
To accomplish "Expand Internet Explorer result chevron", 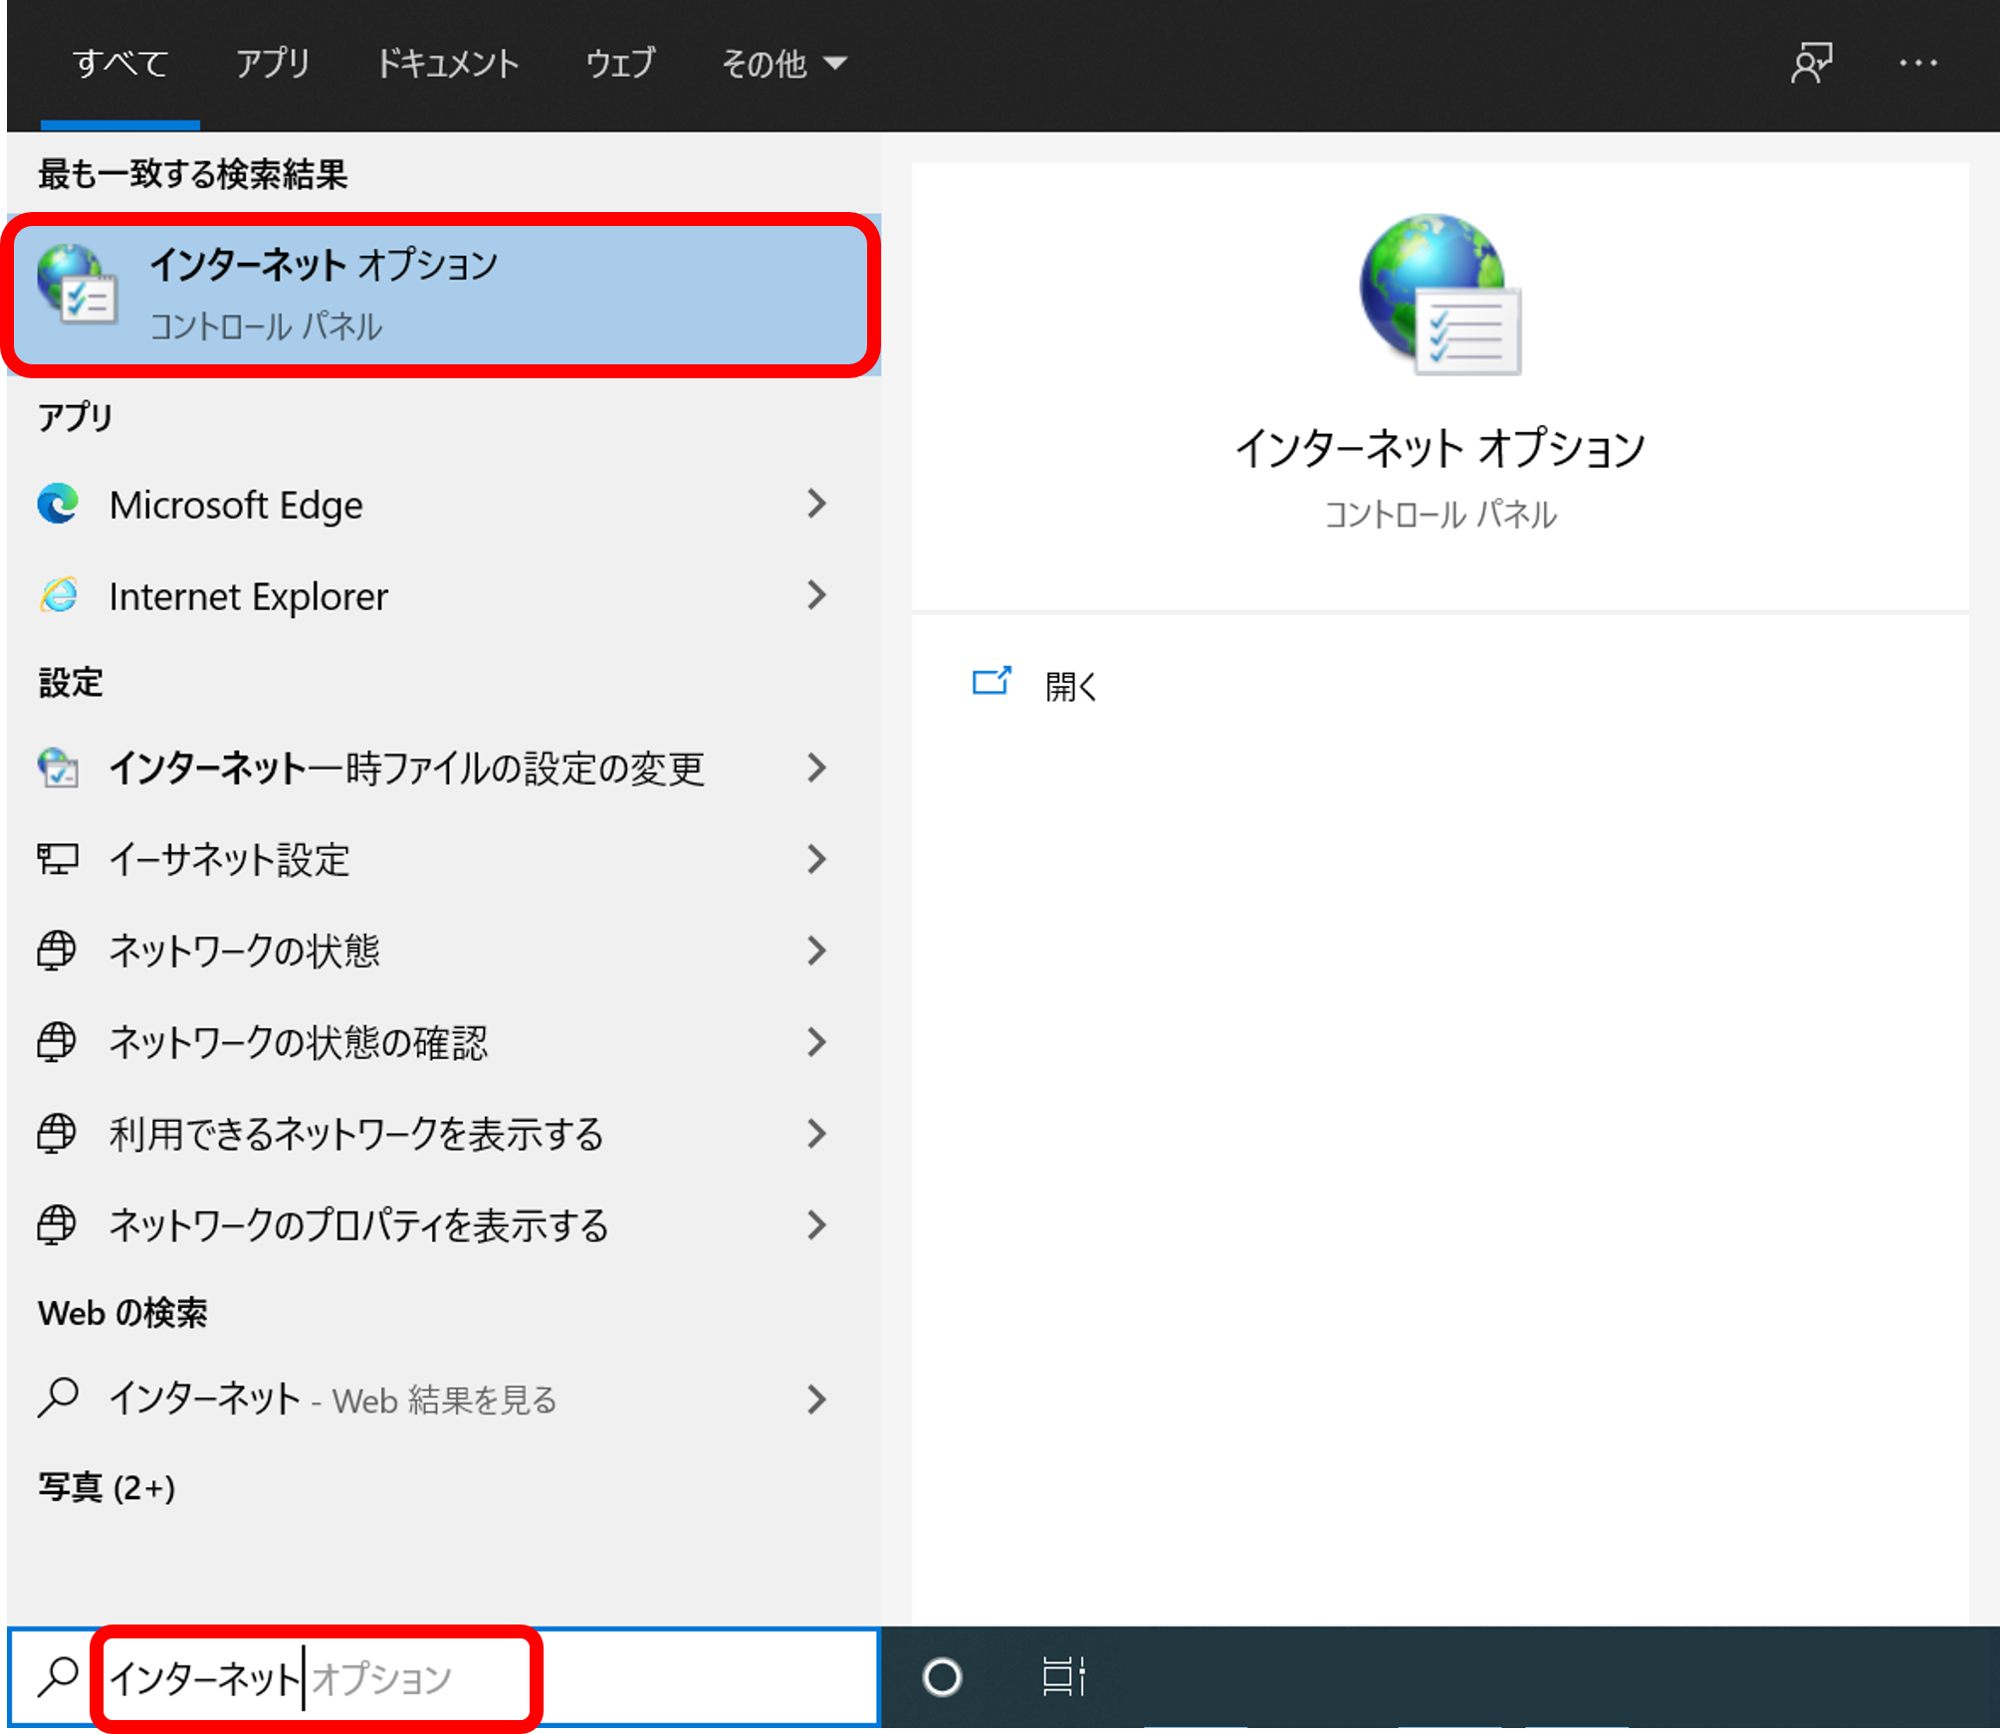I will coord(817,595).
